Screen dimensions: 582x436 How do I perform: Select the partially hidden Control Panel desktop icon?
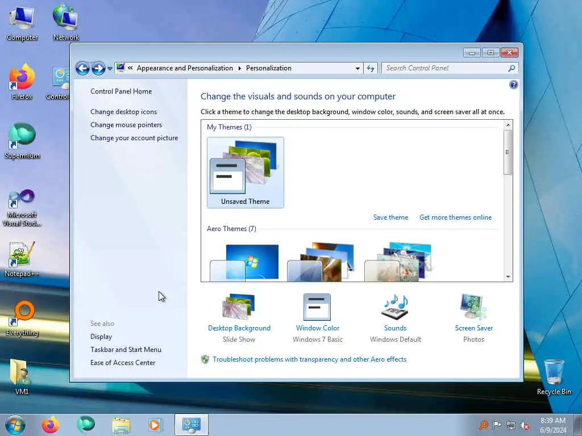pyautogui.click(x=59, y=83)
